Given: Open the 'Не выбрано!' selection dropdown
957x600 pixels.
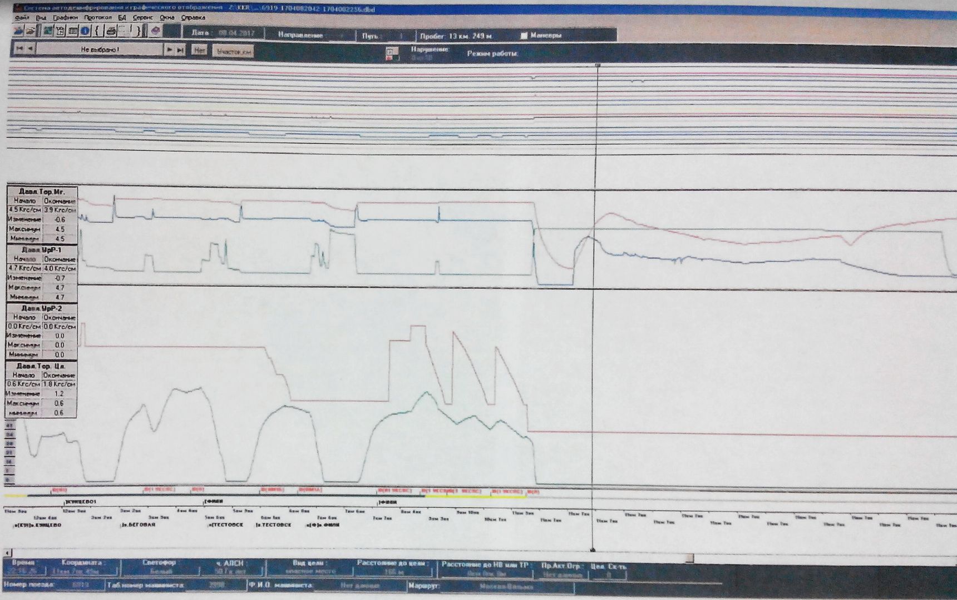Looking at the screenshot, I should point(100,49).
